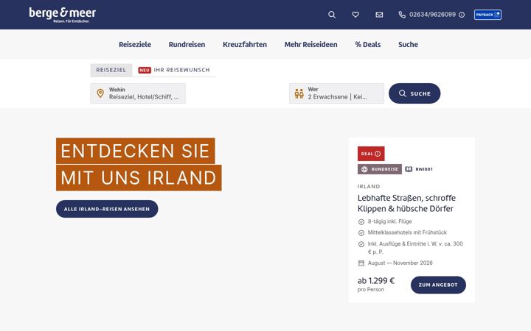Click text 8-tägig inkl. Flüge
The image size is (531, 331).
(x=390, y=221)
